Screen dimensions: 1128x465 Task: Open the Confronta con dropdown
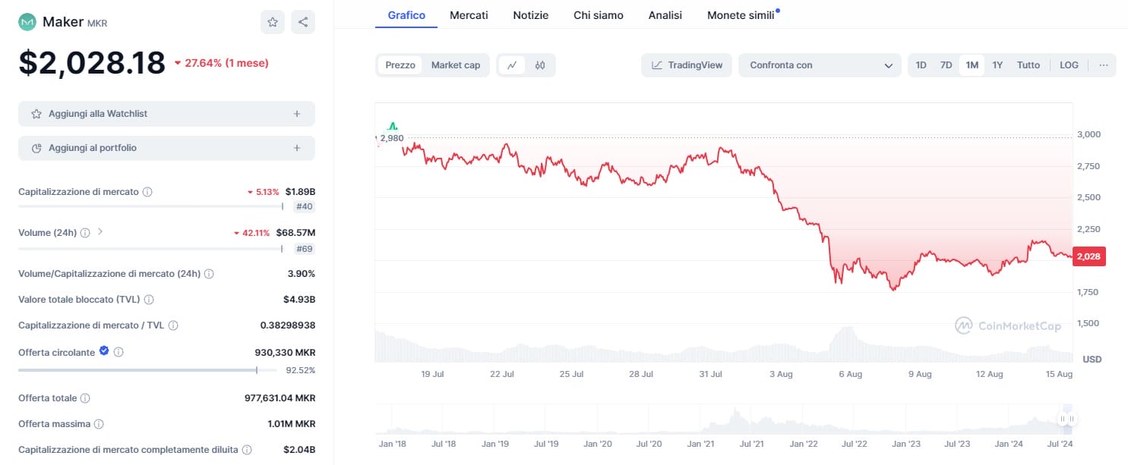point(820,65)
